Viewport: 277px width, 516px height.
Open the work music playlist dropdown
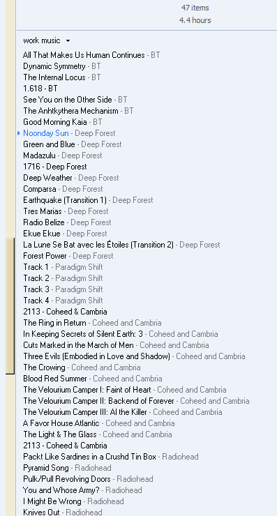47,40
